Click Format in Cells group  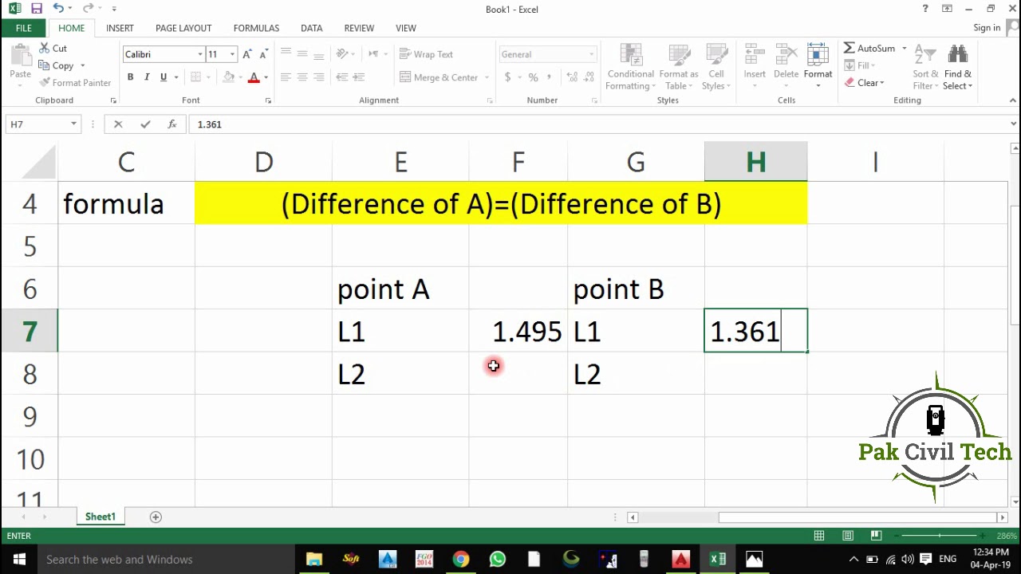click(818, 67)
